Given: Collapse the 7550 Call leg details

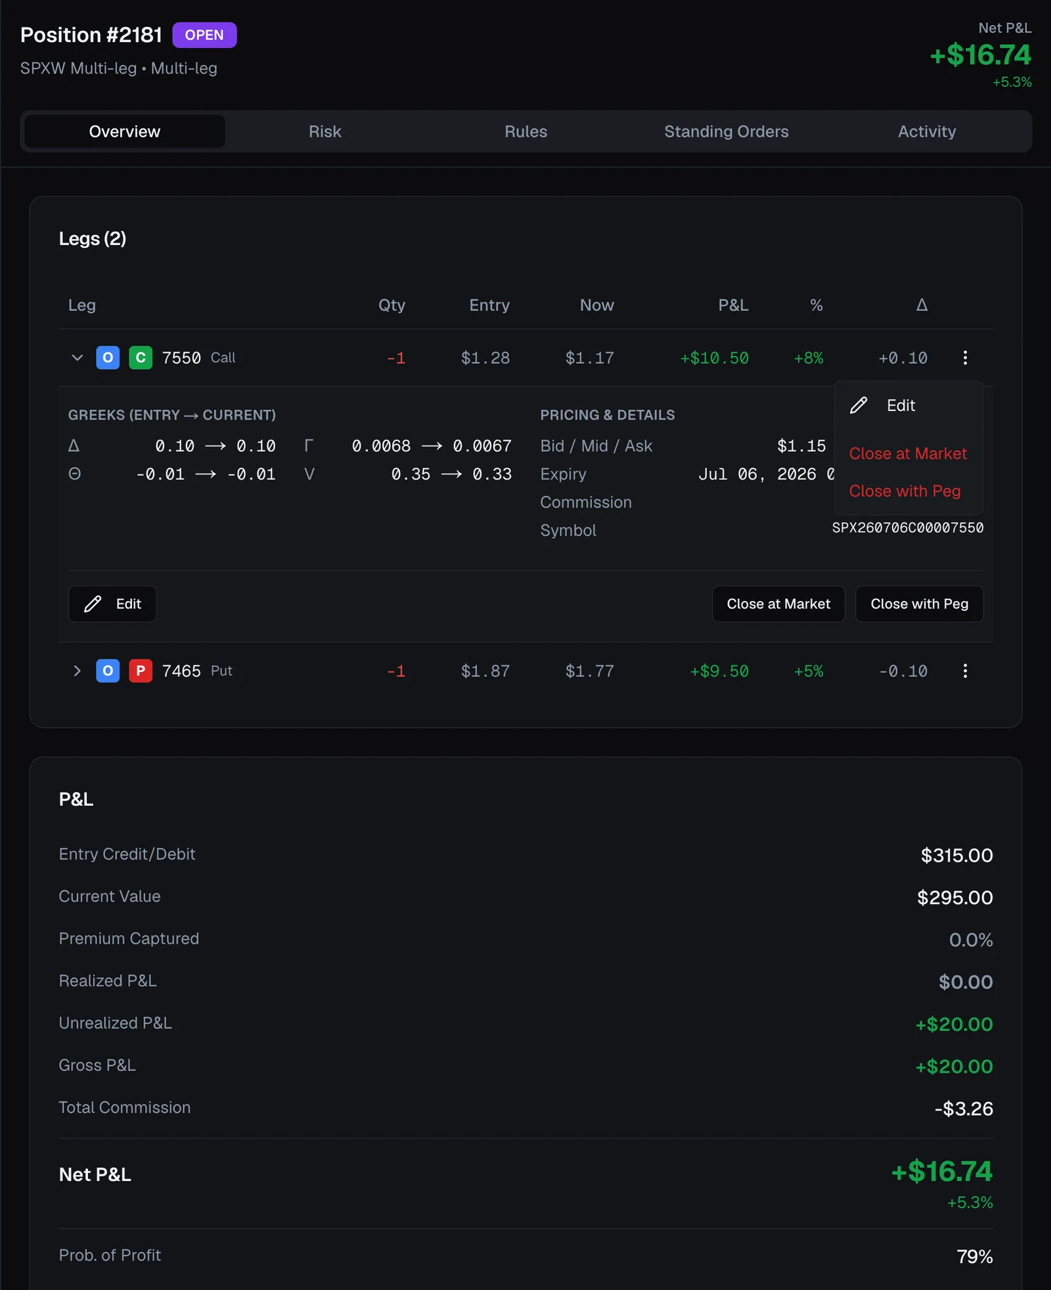Looking at the screenshot, I should 77,358.
